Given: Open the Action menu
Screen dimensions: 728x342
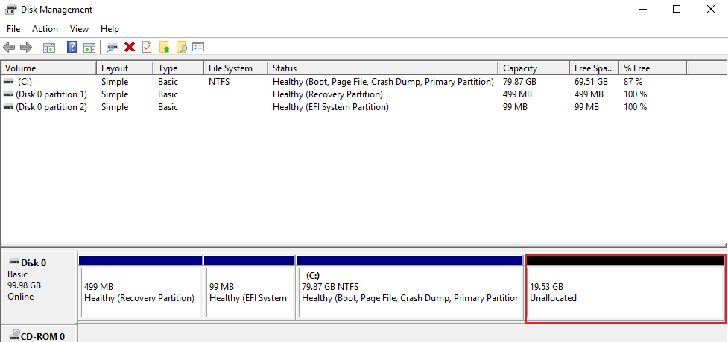Looking at the screenshot, I should click(45, 29).
